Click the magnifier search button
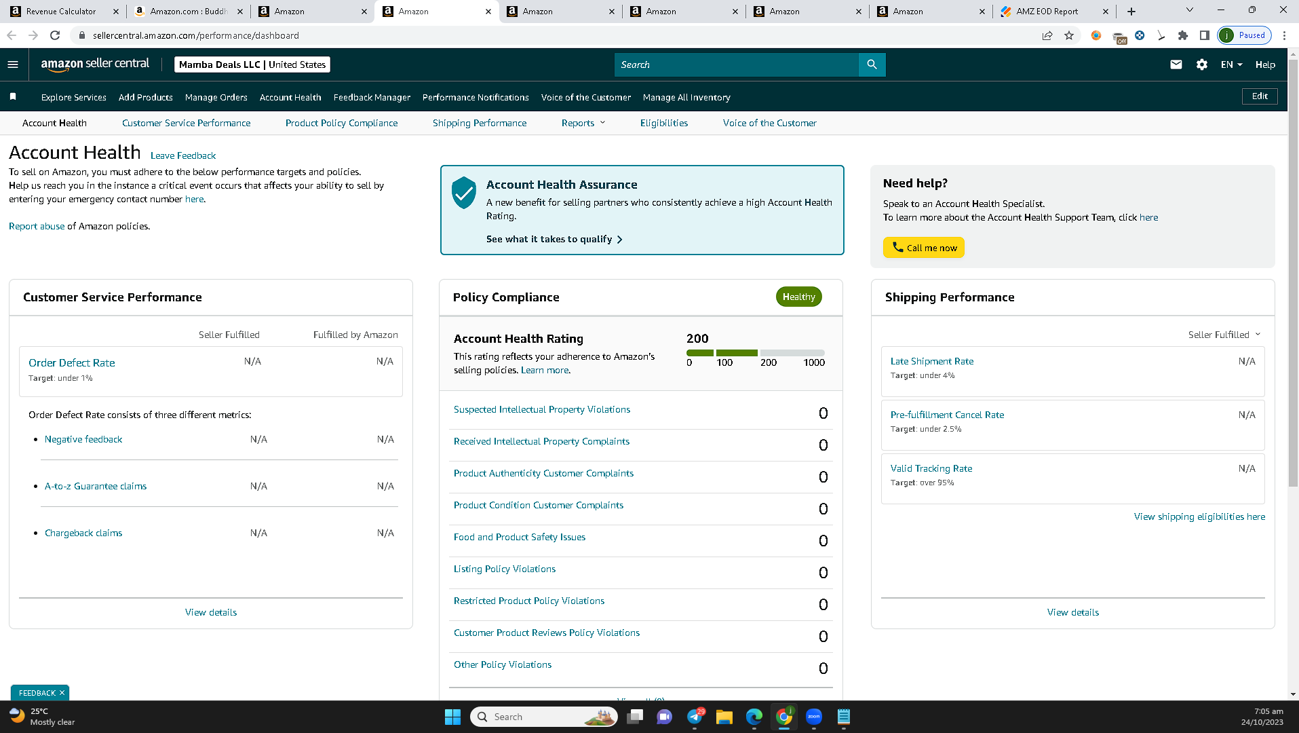The image size is (1299, 733). click(x=872, y=64)
